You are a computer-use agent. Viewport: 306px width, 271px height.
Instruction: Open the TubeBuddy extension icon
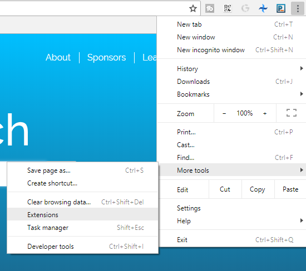(x=210, y=8)
